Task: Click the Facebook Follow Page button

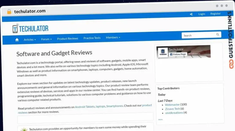Action: (178, 54)
